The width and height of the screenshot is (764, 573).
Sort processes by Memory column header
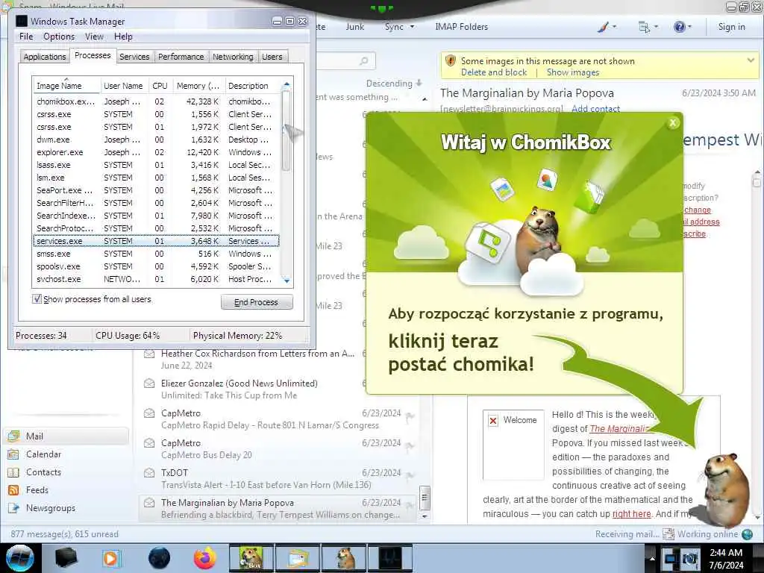(198, 85)
